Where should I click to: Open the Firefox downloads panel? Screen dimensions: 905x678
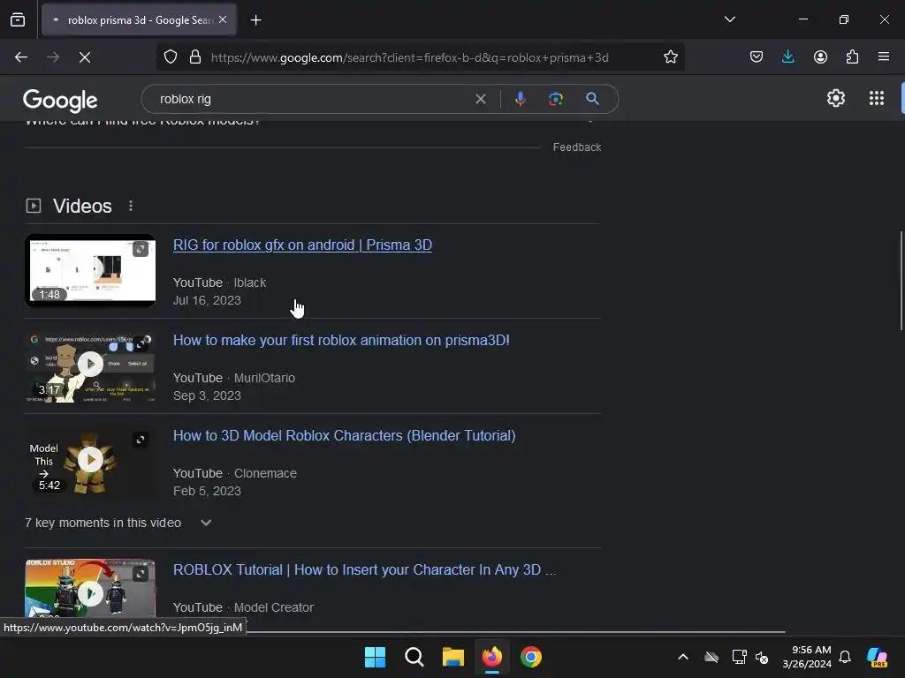click(787, 57)
